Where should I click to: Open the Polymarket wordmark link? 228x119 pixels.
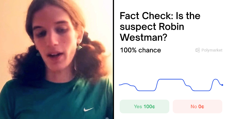(212, 50)
